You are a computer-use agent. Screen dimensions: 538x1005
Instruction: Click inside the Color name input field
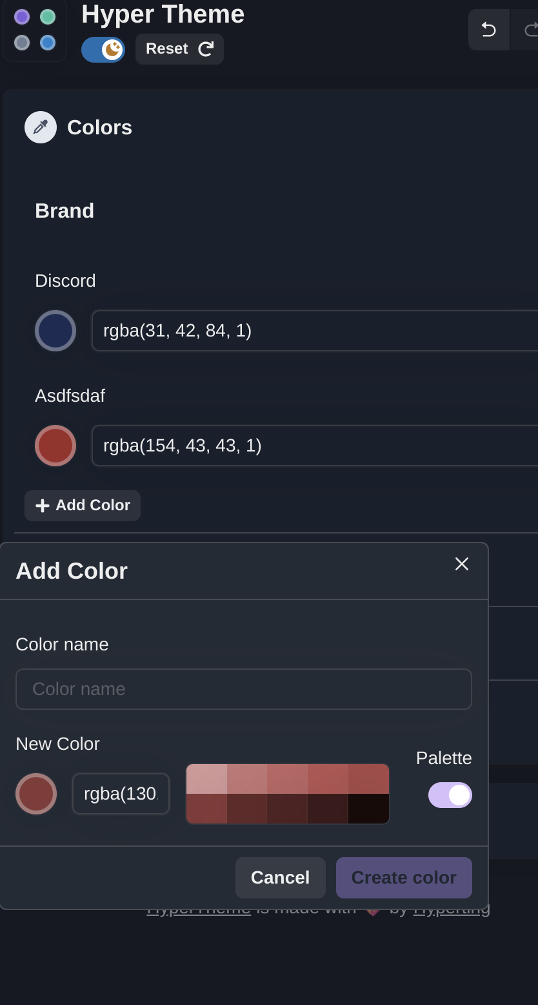tap(244, 689)
